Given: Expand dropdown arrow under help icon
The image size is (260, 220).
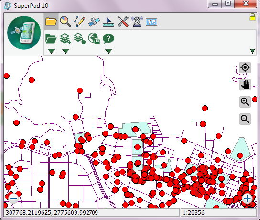Looking at the screenshot, I should (x=109, y=51).
